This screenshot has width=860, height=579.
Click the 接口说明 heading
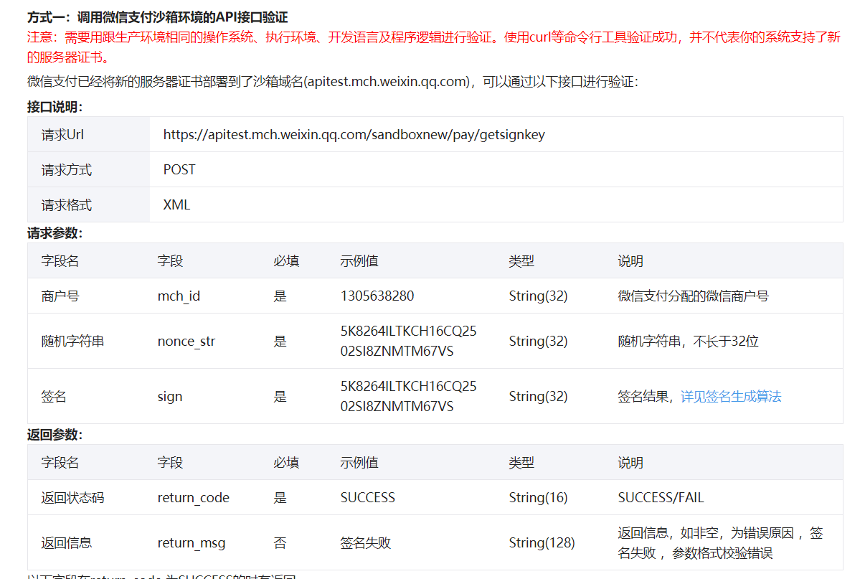coord(55,107)
